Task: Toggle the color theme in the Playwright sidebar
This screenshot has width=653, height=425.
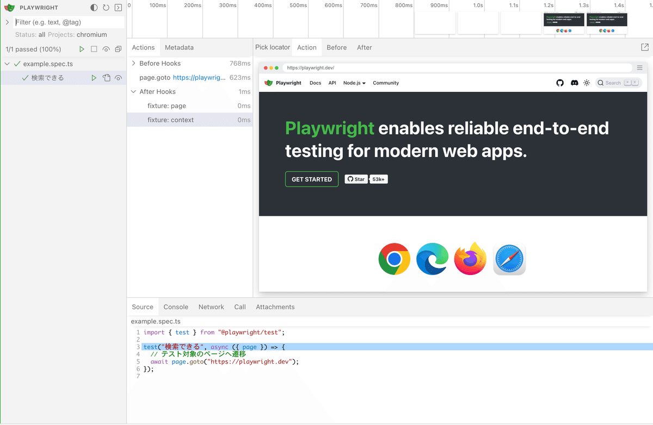Action: tap(94, 8)
